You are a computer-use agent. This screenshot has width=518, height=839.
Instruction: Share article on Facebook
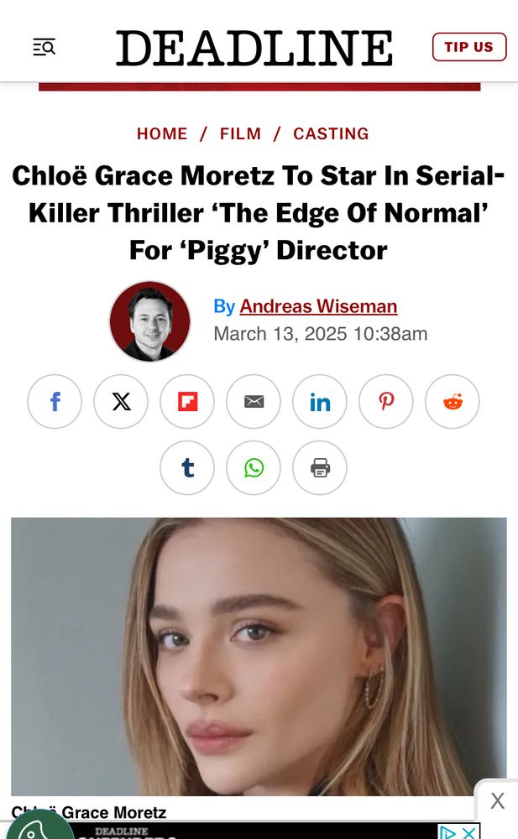55,402
